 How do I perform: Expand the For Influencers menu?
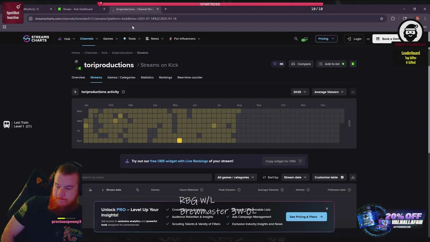[x=185, y=39]
